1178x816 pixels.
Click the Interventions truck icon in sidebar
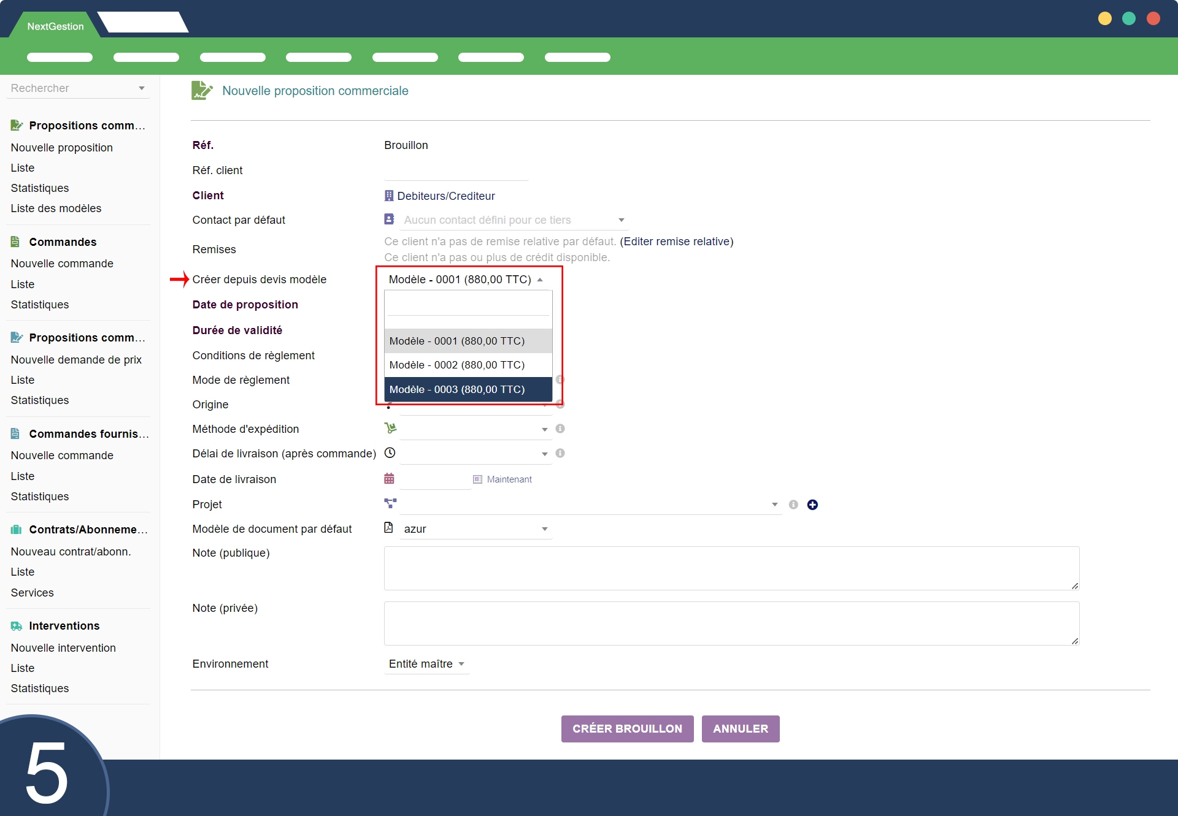click(17, 626)
